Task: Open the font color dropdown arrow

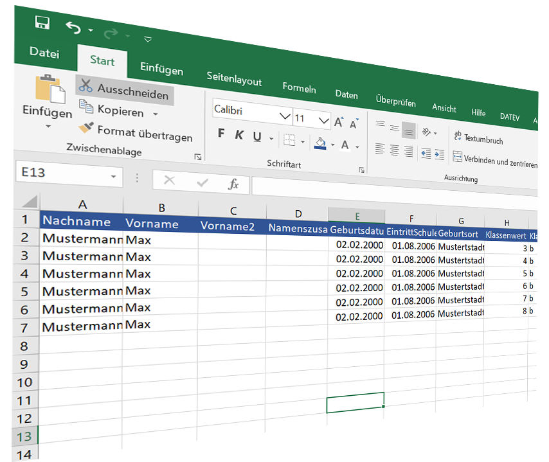Action: coord(357,147)
